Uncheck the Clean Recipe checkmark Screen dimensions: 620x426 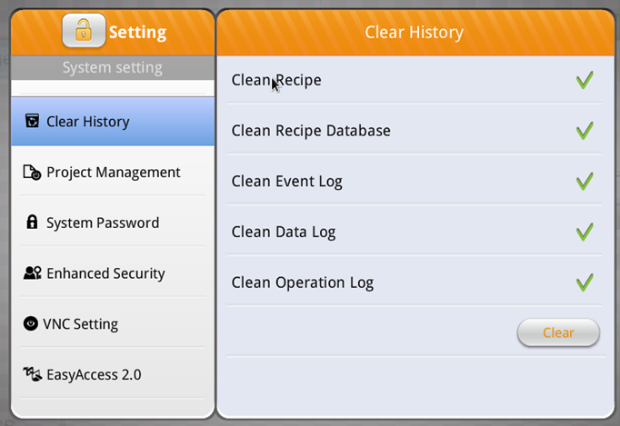[585, 80]
